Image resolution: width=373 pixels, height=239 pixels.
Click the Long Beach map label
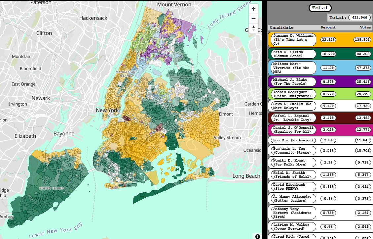(246, 176)
